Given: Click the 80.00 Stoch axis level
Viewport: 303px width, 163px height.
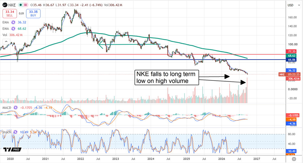Looking at the screenshot, I should (x=292, y=134).
